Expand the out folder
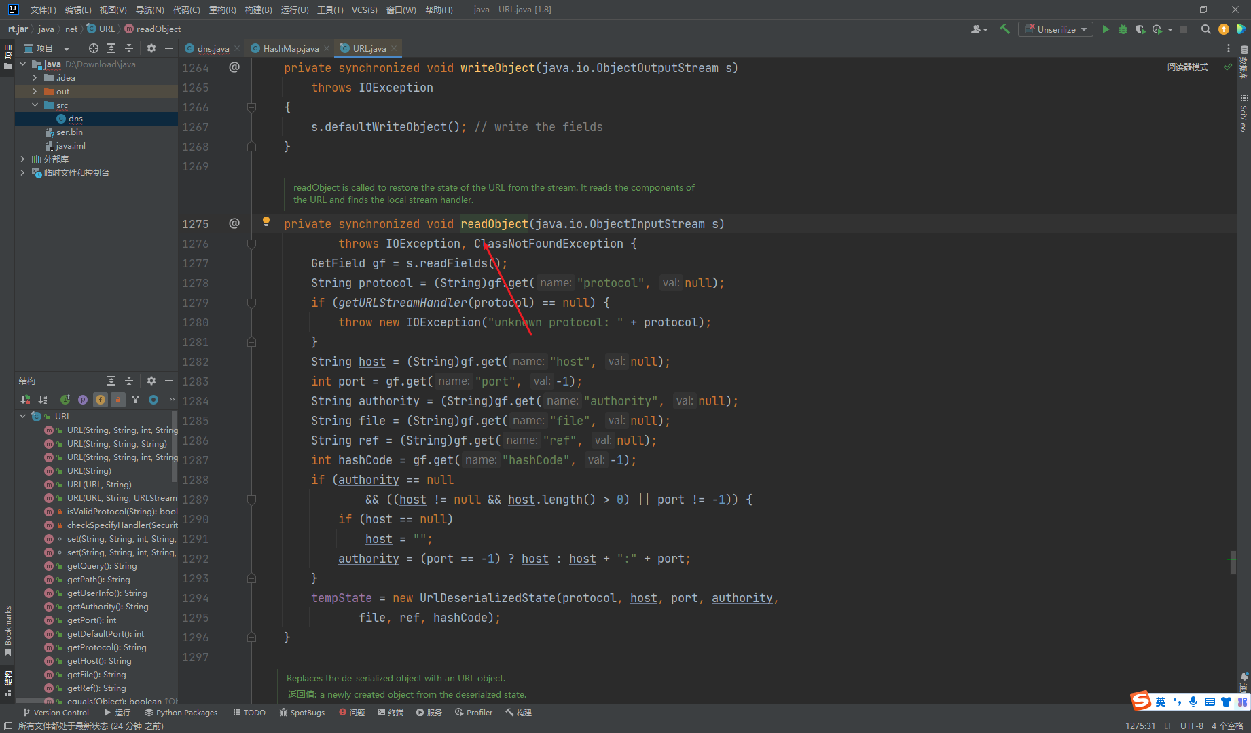The width and height of the screenshot is (1251, 733). pyautogui.click(x=35, y=92)
